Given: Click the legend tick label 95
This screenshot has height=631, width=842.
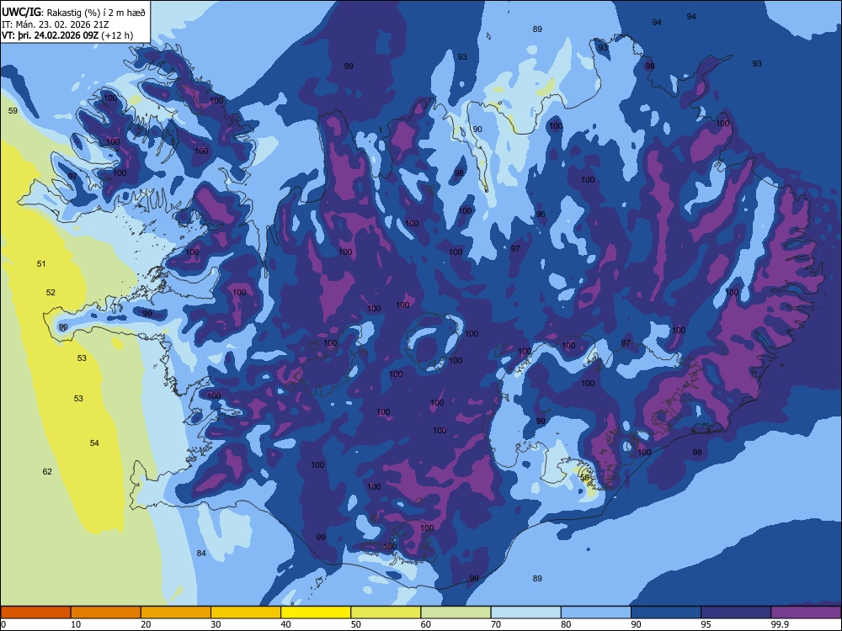Looking at the screenshot, I should coord(706,624).
